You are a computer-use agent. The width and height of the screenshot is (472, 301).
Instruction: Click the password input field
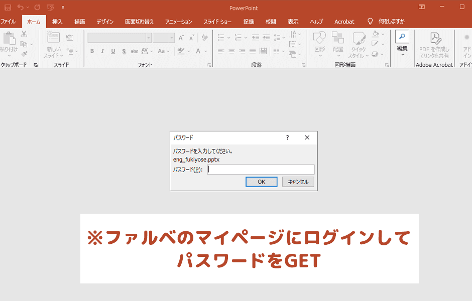tap(261, 170)
